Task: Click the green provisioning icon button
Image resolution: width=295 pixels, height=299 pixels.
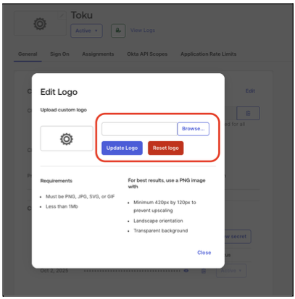Action: coord(118,30)
